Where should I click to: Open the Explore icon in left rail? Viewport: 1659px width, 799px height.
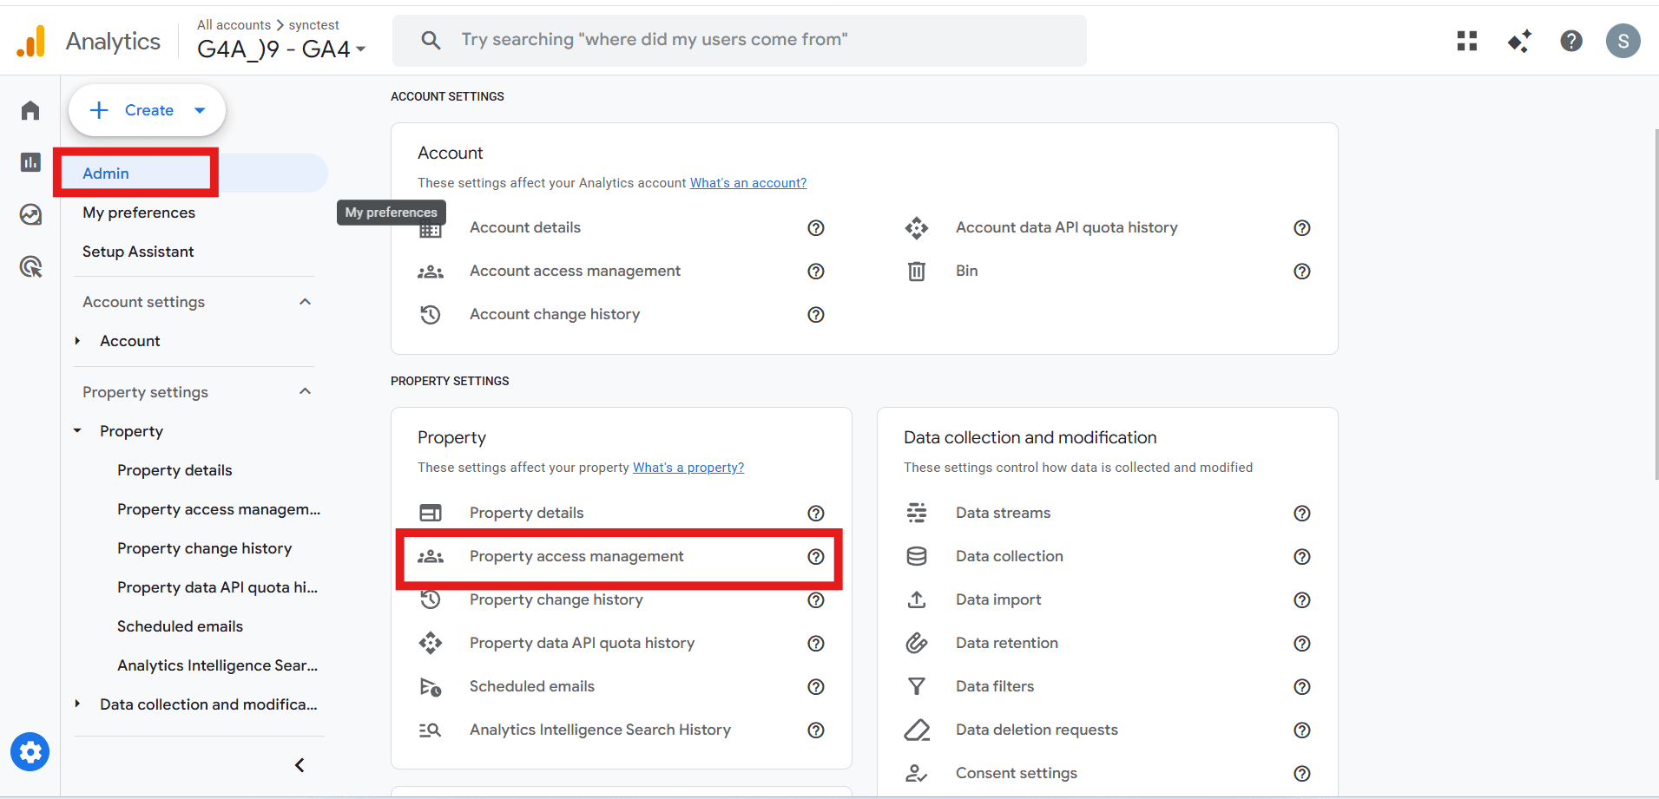(x=30, y=214)
